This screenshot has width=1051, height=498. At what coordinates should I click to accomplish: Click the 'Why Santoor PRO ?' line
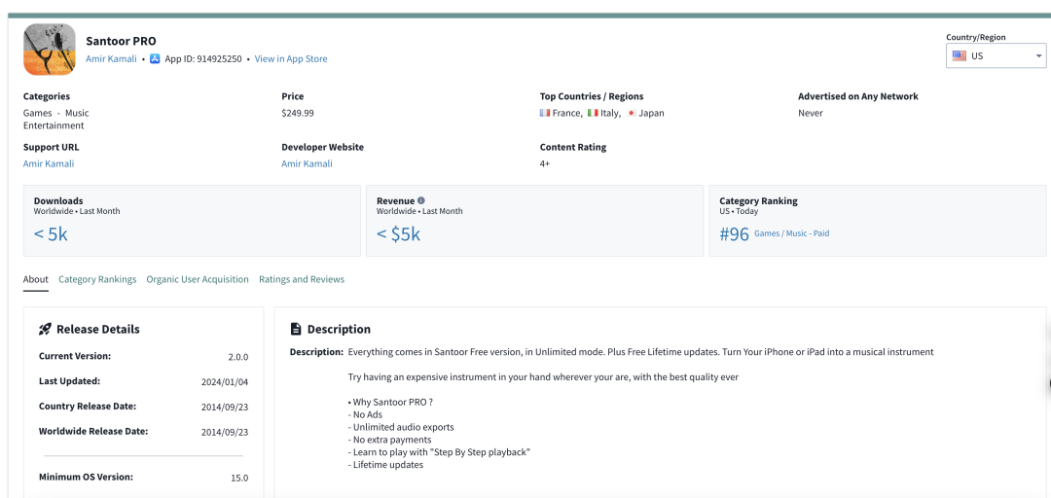(x=391, y=402)
